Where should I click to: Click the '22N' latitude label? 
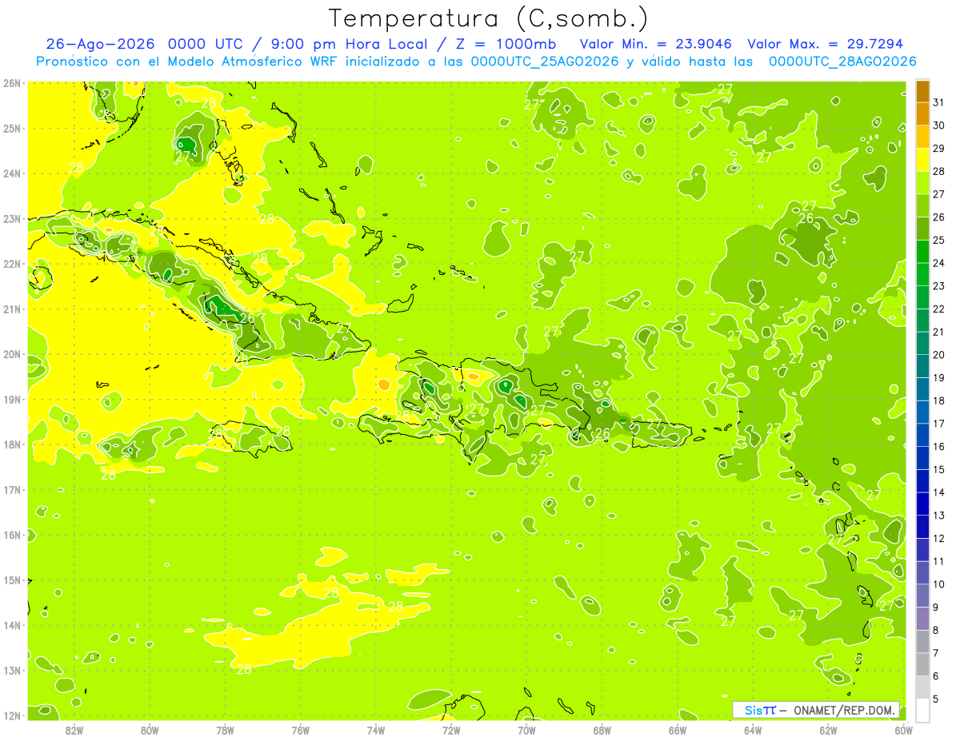(x=12, y=264)
